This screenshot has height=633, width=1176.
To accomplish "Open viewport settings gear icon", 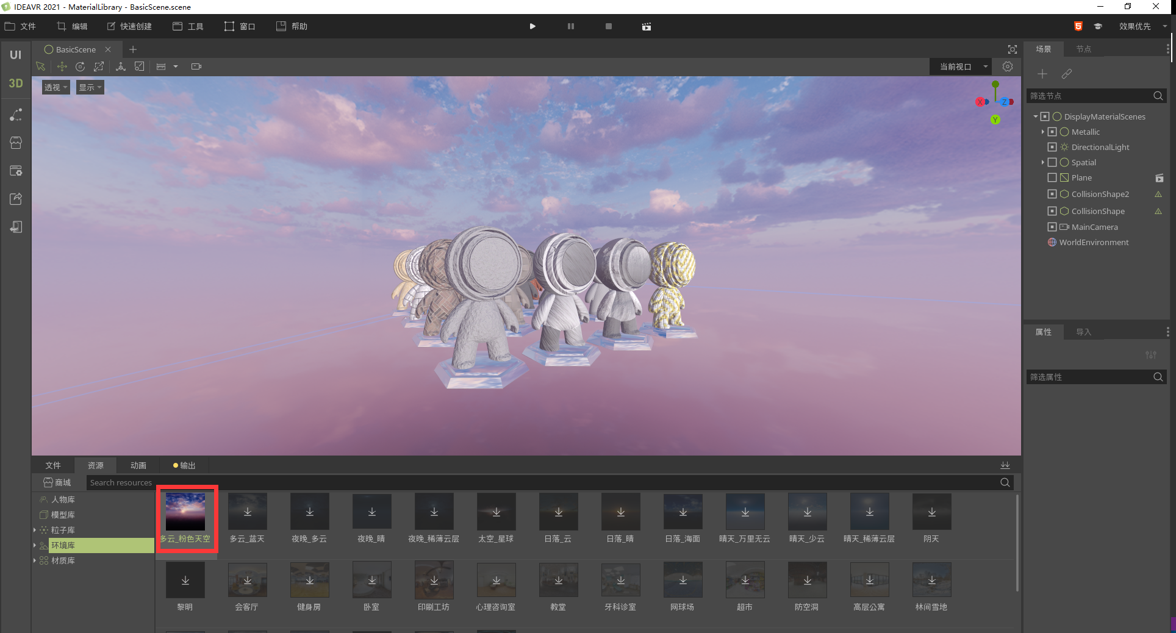I will [1008, 66].
